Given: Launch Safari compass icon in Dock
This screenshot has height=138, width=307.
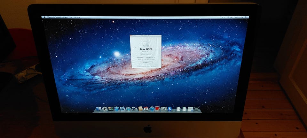Looking at the screenshot, I should pyautogui.click(x=129, y=109).
